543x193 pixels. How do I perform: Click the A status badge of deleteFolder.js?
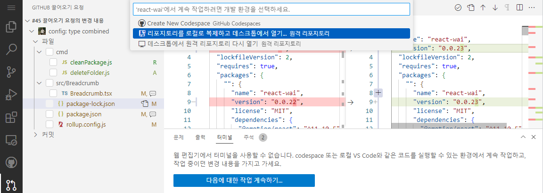pos(155,72)
